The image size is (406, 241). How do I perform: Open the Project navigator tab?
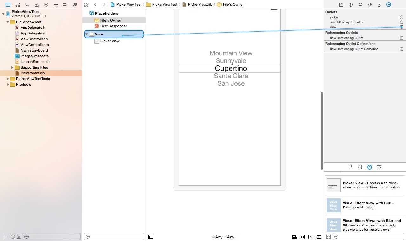coord(8,4)
